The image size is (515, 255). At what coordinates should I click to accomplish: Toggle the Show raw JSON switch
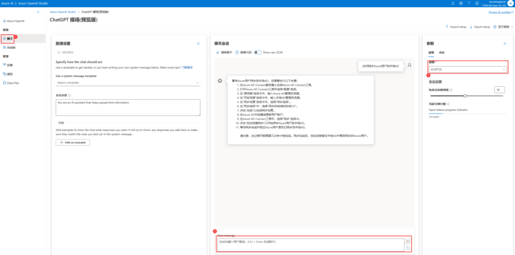click(258, 53)
